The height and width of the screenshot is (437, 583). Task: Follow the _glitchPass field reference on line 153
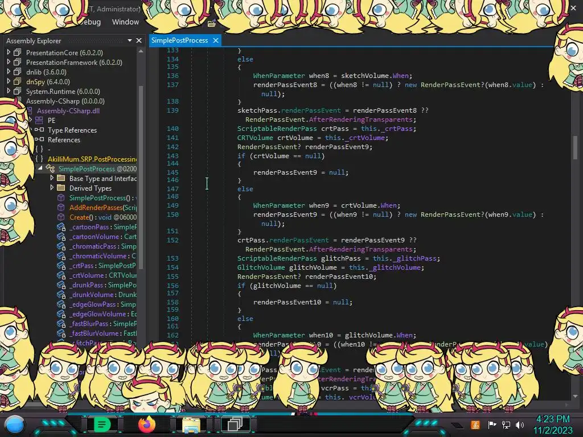[414, 258]
